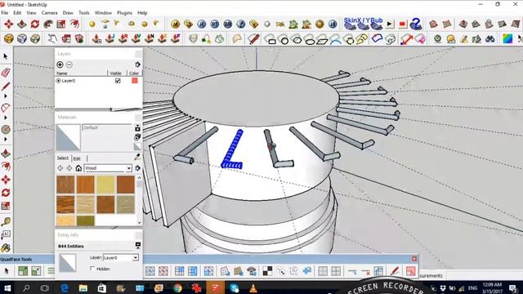
Task: Click the red diagonal double-arrow scale icon
Action: (407, 39)
